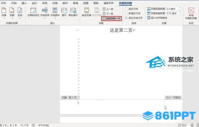Uncheck the 显示文档文字 checkbox
The height and width of the screenshot is (127, 199).
[126, 18]
